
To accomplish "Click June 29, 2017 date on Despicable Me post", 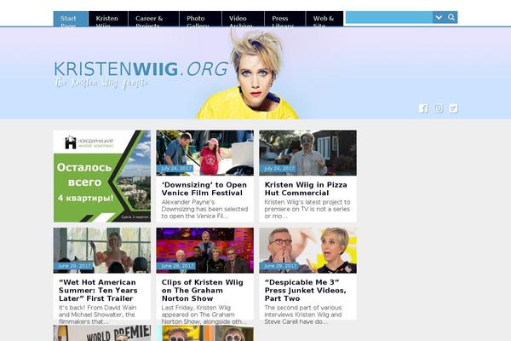I will coord(280,266).
